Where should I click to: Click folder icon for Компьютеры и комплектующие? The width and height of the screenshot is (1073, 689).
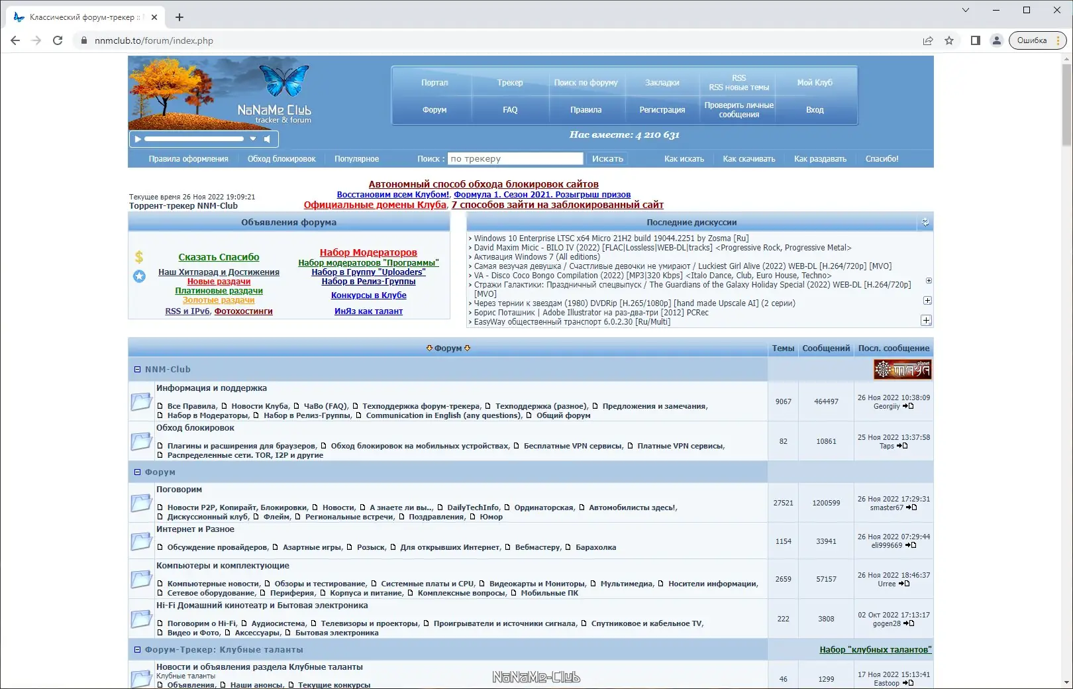click(x=141, y=579)
